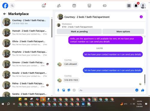The width and height of the screenshot is (150, 111).
Task: Click the "Cats allowed" message
Action: tap(70, 64)
